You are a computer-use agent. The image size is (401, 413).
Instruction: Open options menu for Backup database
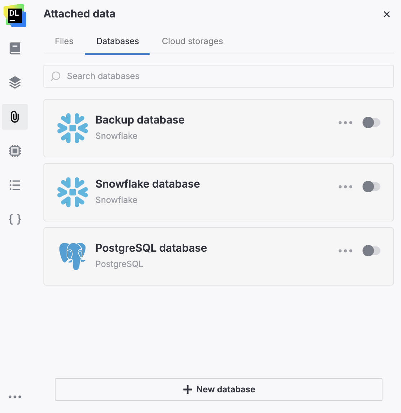pos(345,122)
